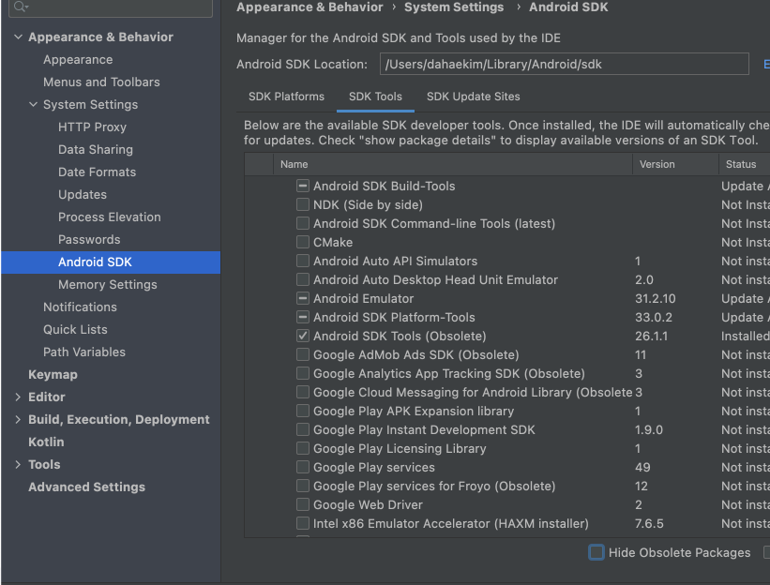Click System Settings in the breadcrumb
Image resolution: width=770 pixels, height=585 pixels.
coord(454,7)
